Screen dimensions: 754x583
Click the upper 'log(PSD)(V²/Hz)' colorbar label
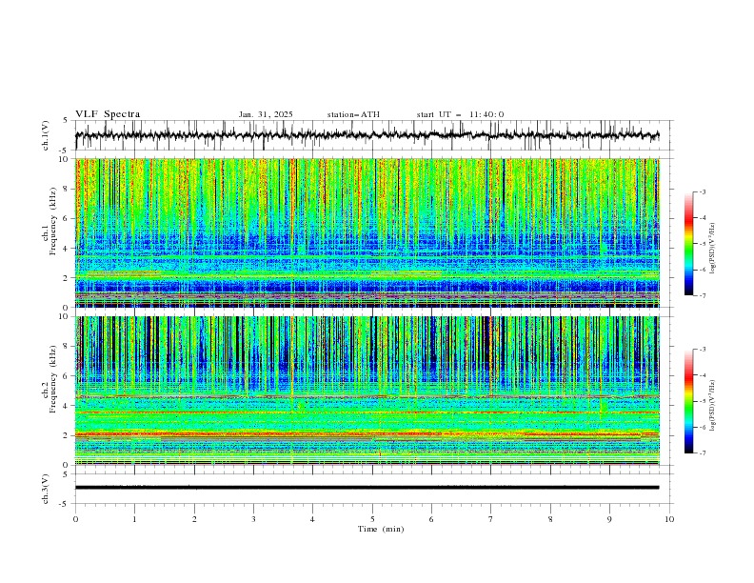coord(713,249)
